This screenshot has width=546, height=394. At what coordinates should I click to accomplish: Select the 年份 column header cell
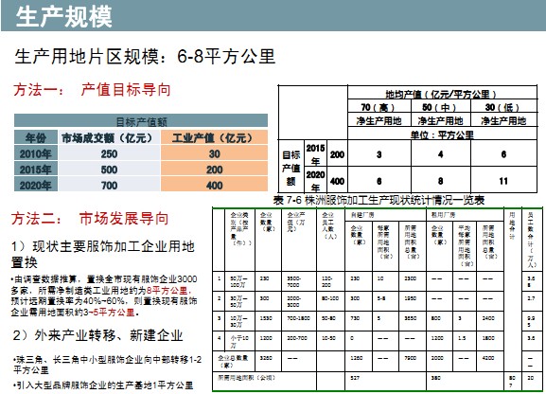[36, 137]
